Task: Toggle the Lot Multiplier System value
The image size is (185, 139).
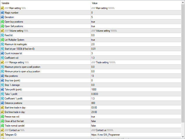Action: (x=136, y=40)
